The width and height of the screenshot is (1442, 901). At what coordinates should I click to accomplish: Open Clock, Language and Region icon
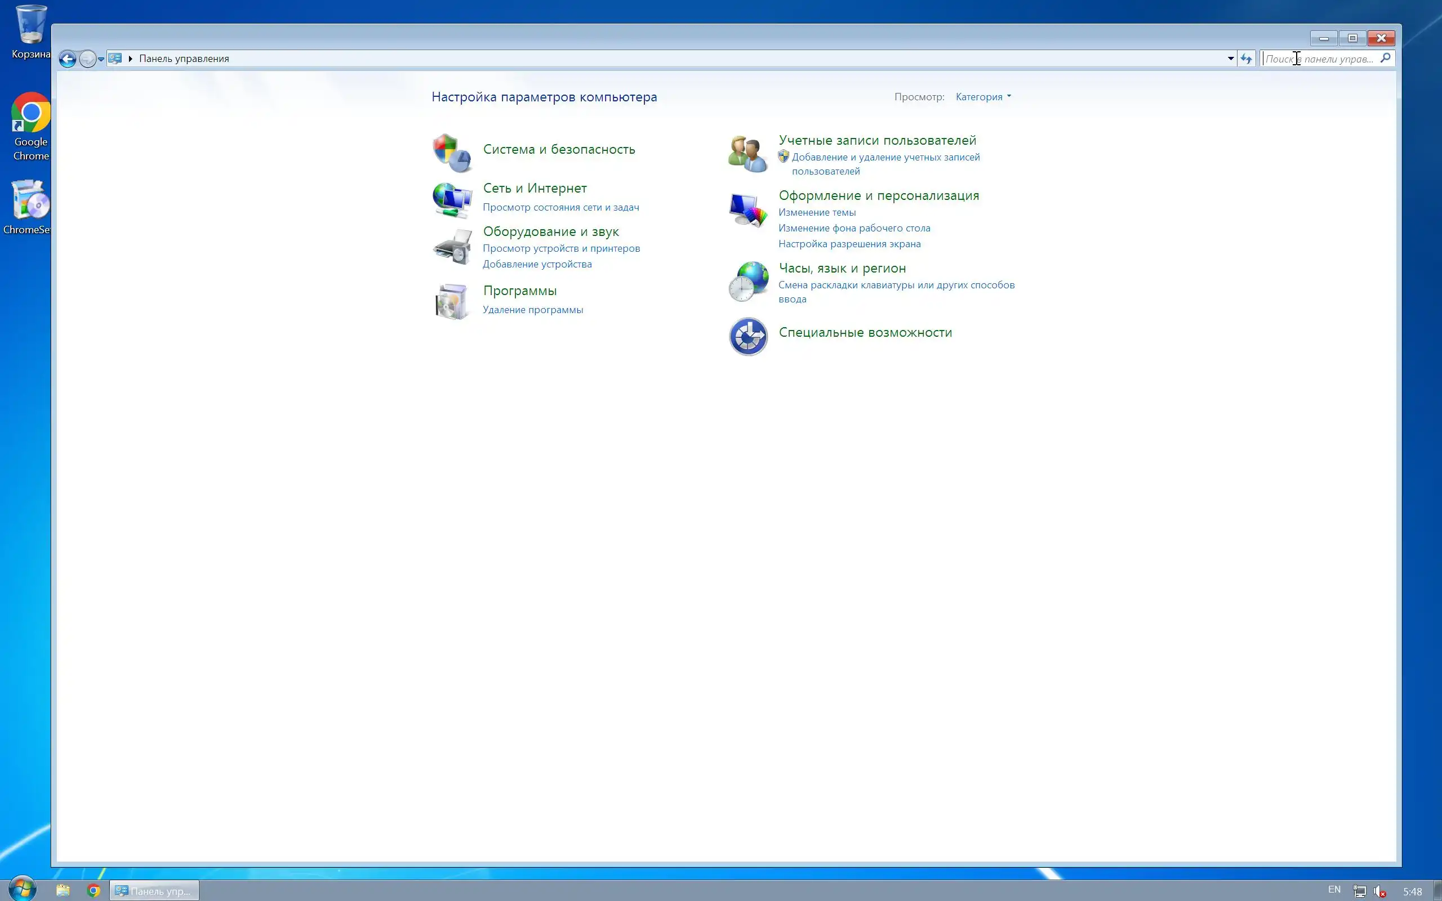(x=749, y=281)
